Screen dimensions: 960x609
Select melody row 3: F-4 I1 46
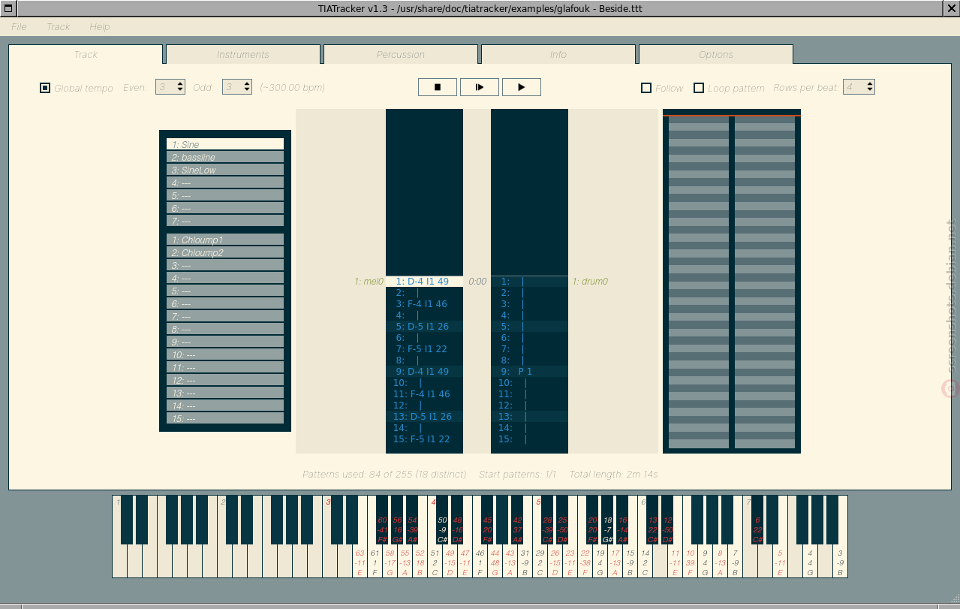click(x=424, y=304)
